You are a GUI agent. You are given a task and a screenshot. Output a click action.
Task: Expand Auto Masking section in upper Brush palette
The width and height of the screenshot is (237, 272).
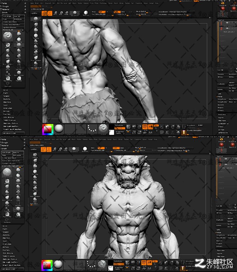[x=8, y=117]
